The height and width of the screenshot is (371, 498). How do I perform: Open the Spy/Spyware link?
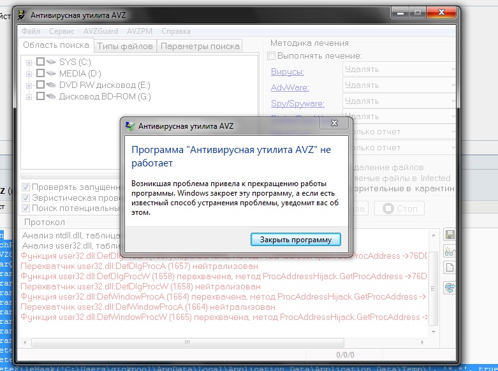298,103
